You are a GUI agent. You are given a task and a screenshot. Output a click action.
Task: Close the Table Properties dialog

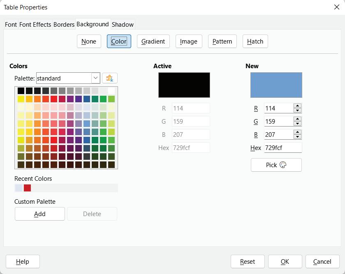(x=336, y=7)
